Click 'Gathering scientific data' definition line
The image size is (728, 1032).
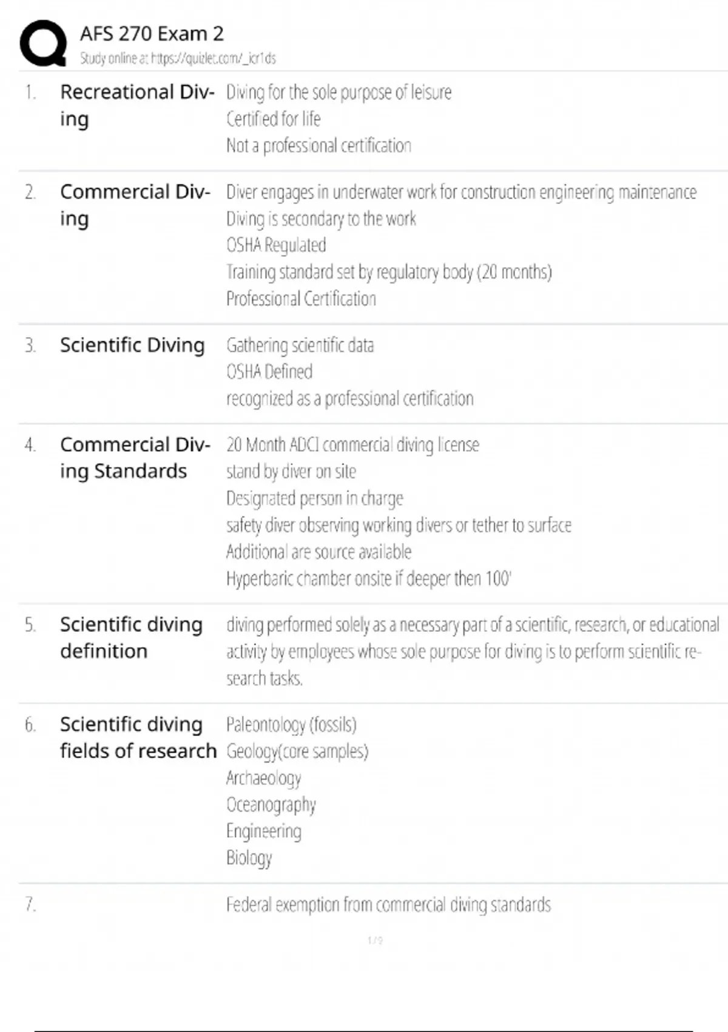point(300,345)
